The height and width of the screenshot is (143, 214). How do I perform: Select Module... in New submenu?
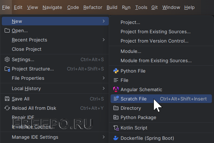(161, 51)
